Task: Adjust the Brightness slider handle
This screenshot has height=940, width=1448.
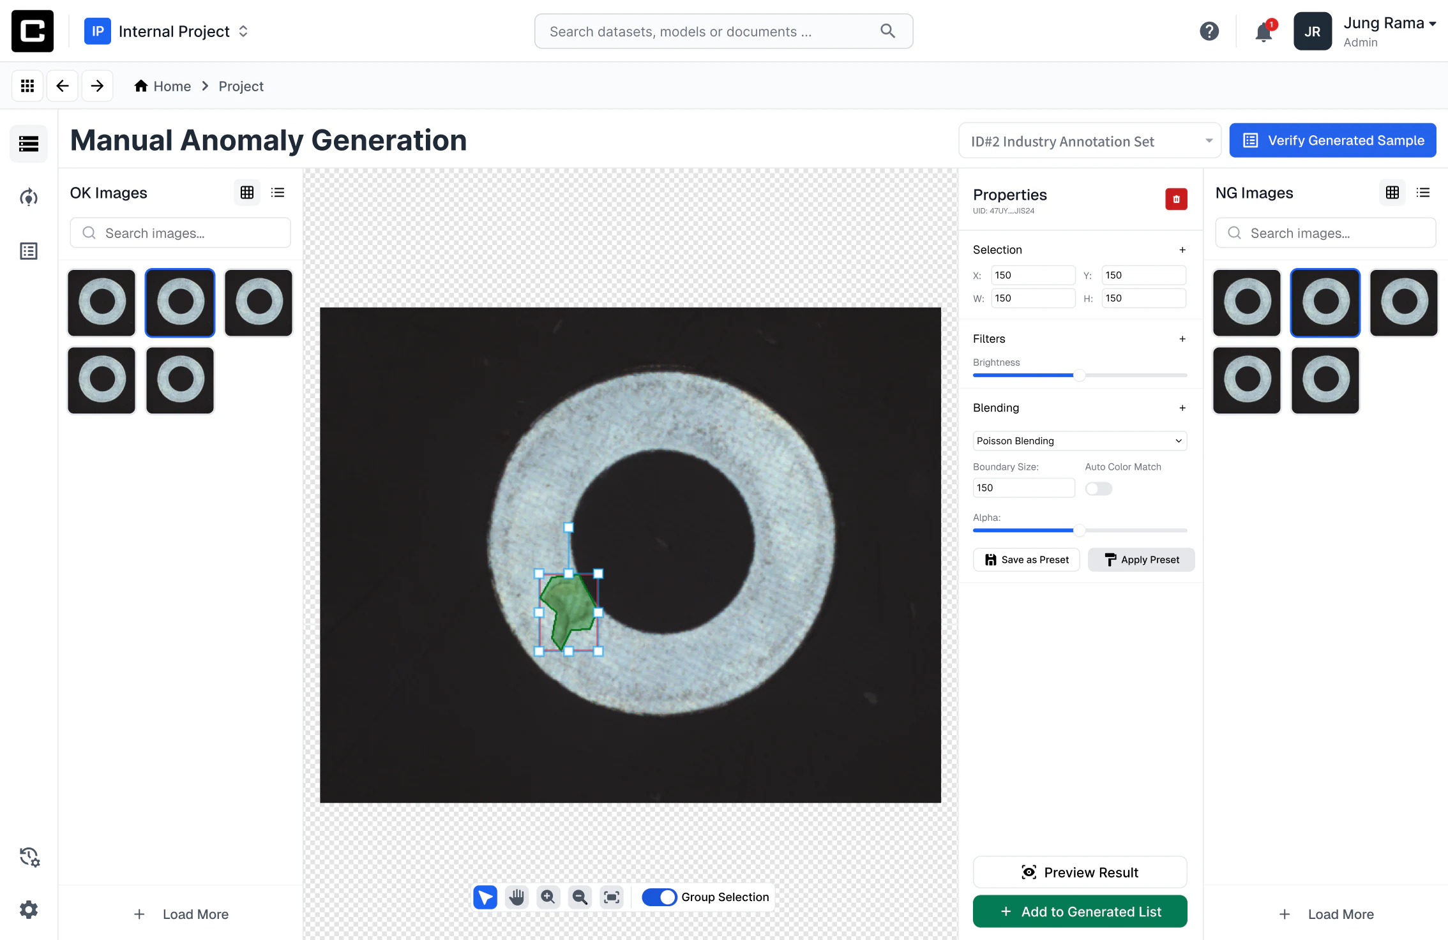Action: pos(1079,375)
